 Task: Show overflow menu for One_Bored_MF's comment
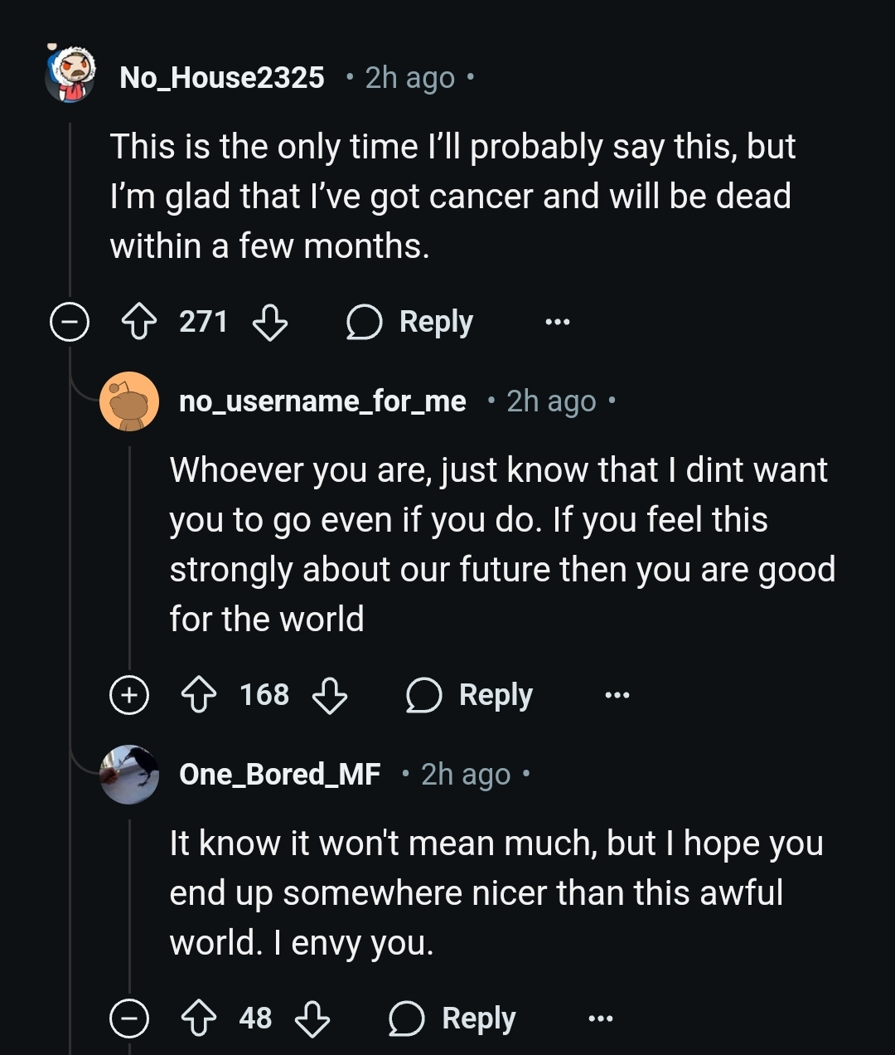coord(600,1019)
